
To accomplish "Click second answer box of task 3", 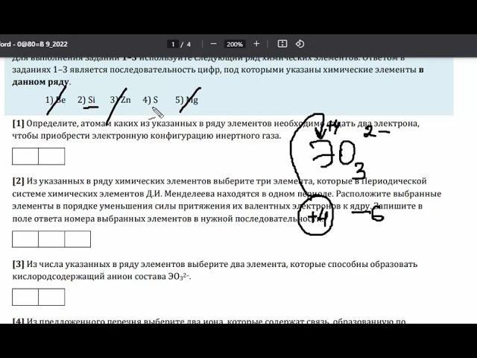I will coord(51,297).
